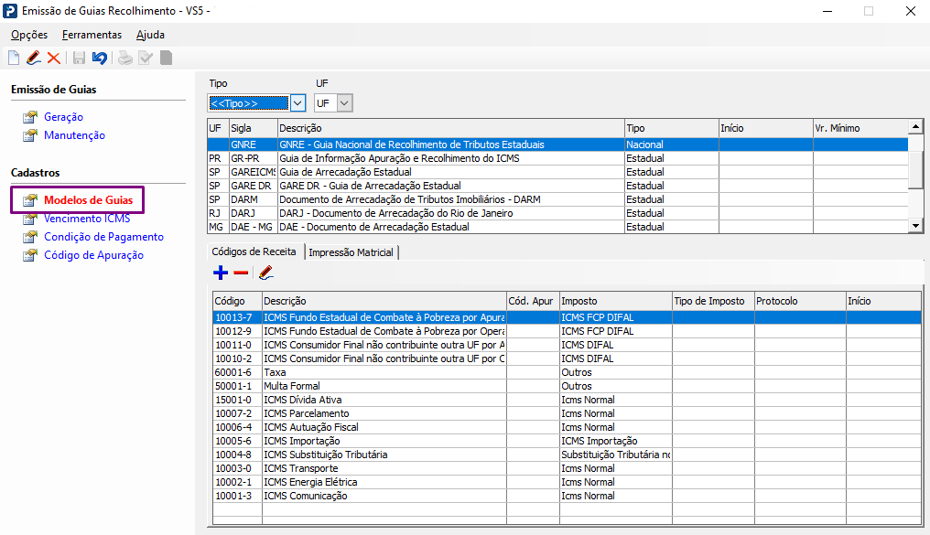Open the Manutenção link
930x535 pixels.
75,135
